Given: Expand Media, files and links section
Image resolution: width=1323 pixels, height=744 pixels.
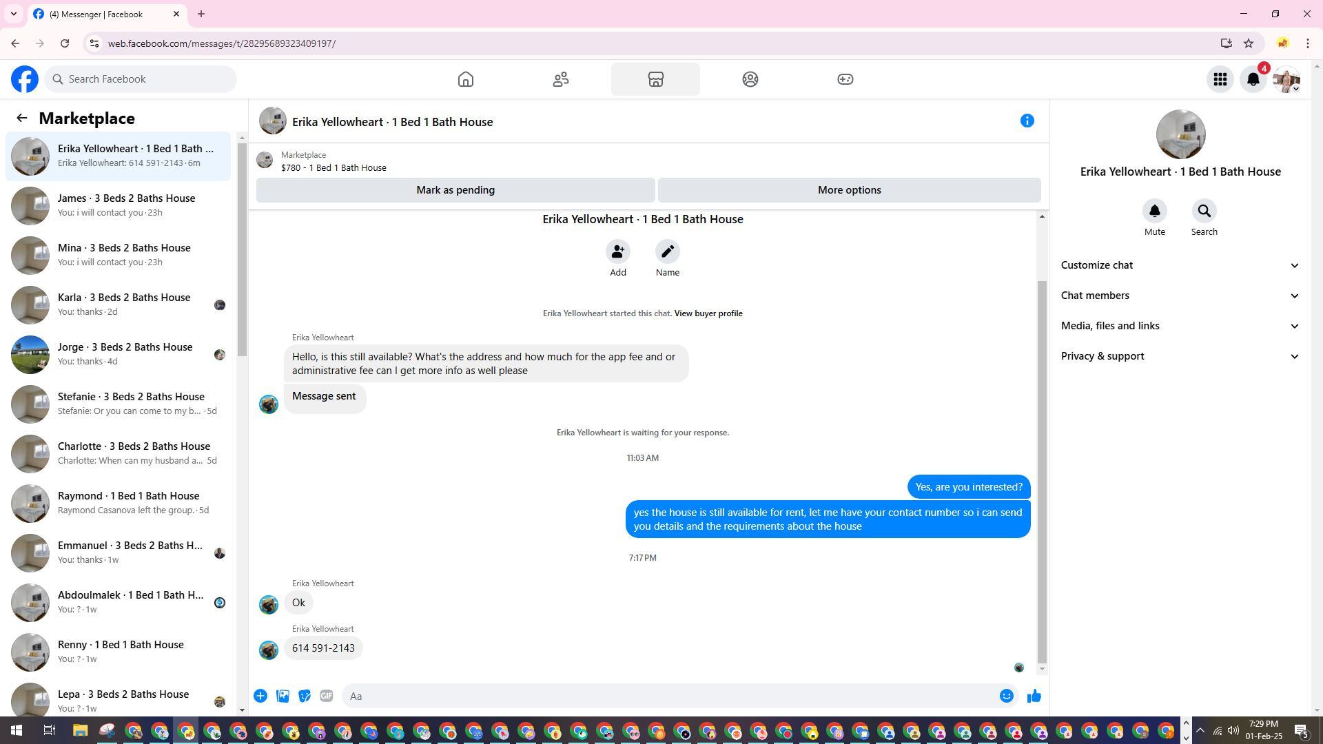Looking at the screenshot, I should pos(1180,326).
